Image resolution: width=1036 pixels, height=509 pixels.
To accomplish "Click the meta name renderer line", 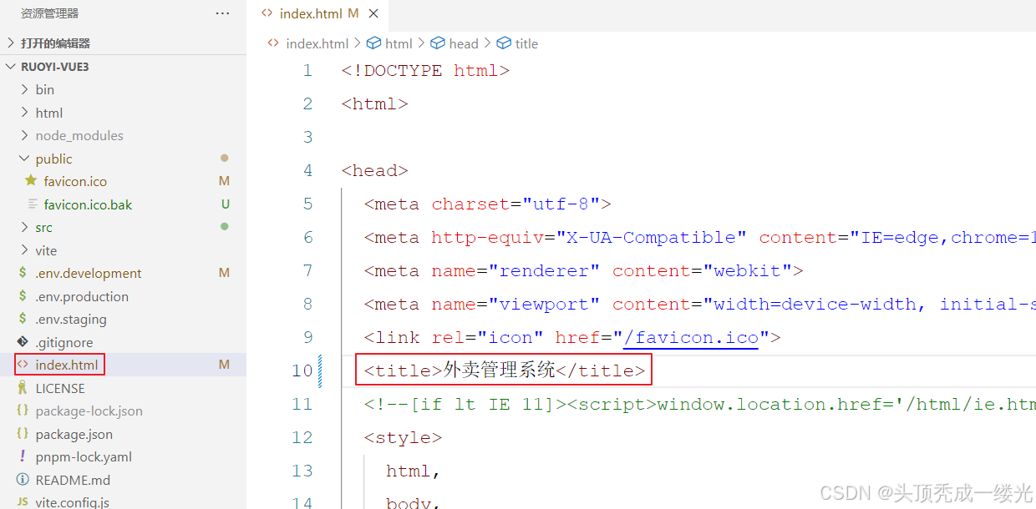I will point(583,270).
